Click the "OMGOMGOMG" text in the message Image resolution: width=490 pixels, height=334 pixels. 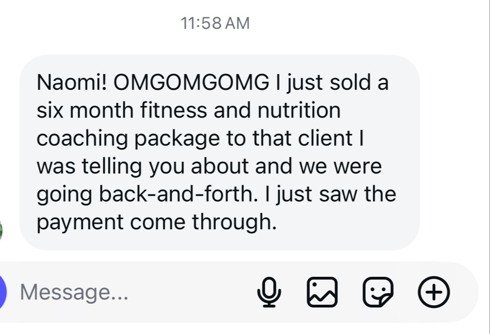pyautogui.click(x=191, y=83)
